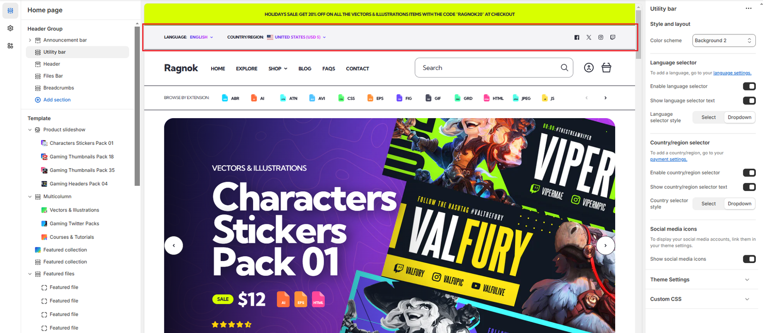Click the Facebook icon in utility bar
Image resolution: width=763 pixels, height=333 pixels.
(x=577, y=37)
